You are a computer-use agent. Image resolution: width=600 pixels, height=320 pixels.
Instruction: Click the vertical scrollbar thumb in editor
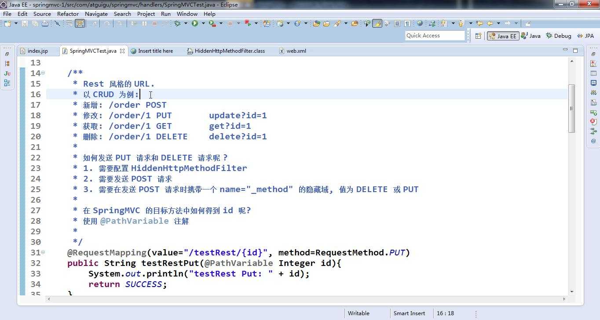572,108
